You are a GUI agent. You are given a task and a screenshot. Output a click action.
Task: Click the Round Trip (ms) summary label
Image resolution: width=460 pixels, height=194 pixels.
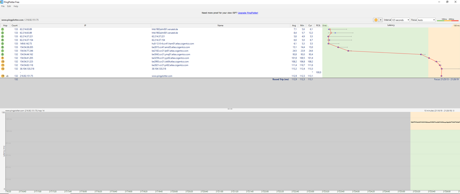coord(281,79)
